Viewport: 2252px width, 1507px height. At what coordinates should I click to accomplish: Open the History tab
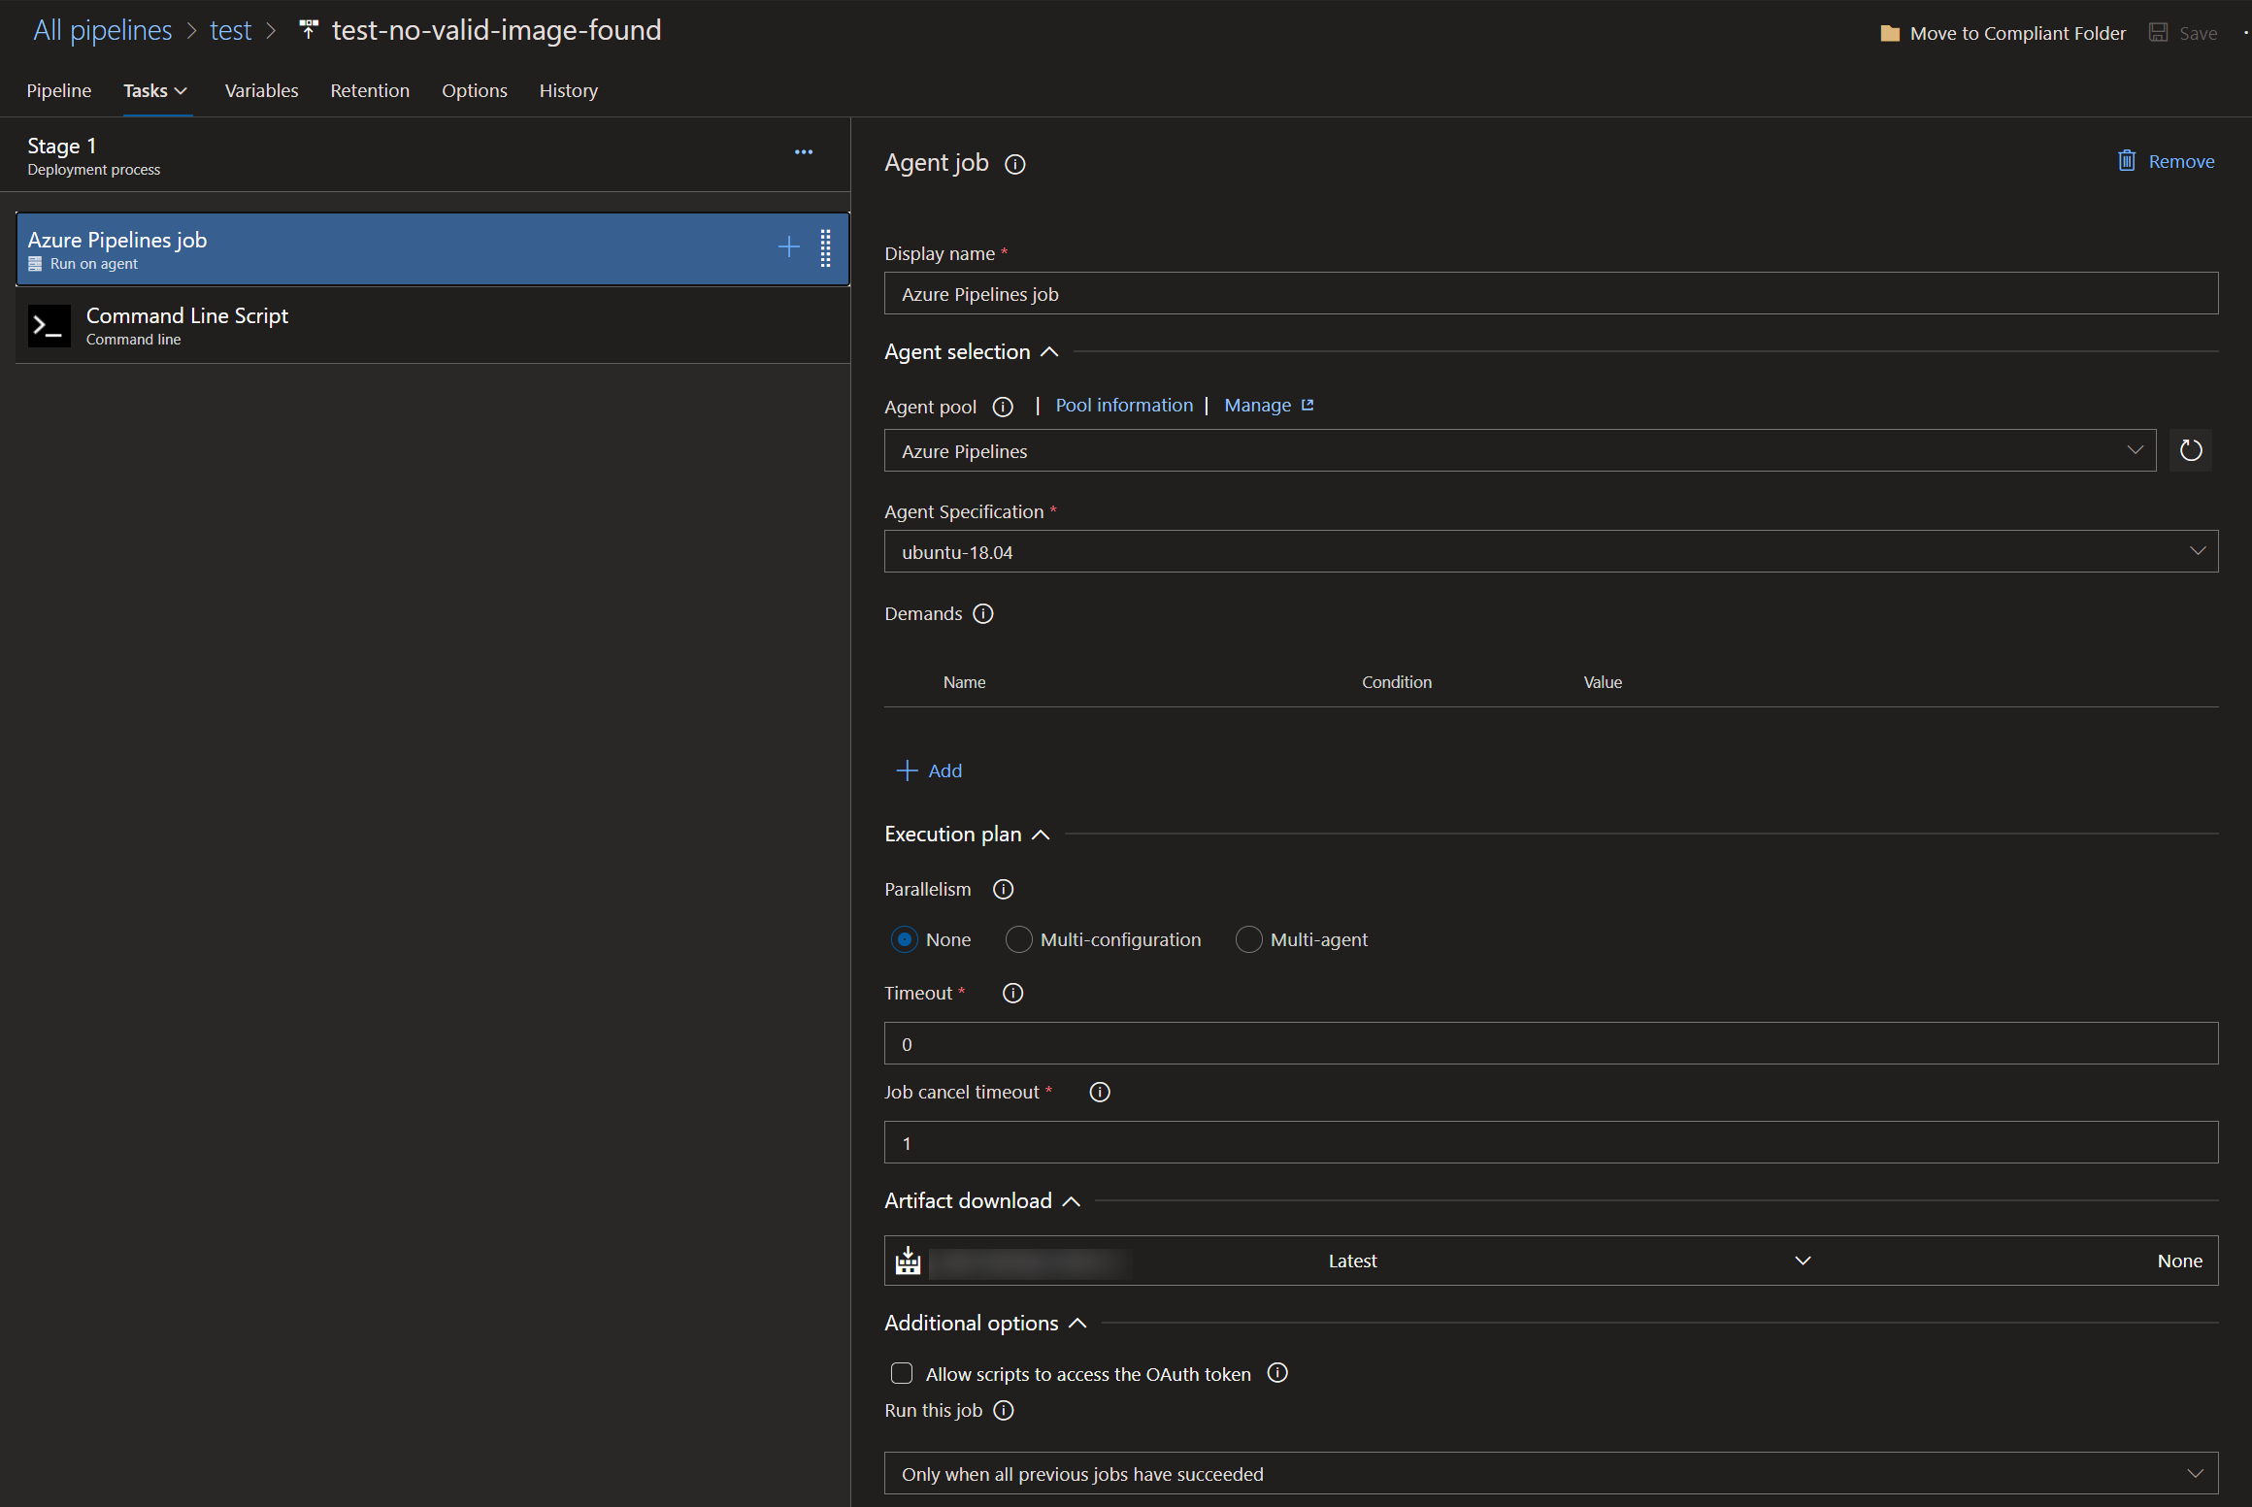click(568, 90)
